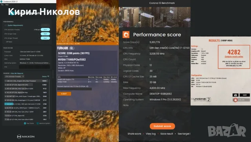The width and height of the screenshot is (251, 142).
Task: Click the Corona flame logo icon
Action: 126,35
